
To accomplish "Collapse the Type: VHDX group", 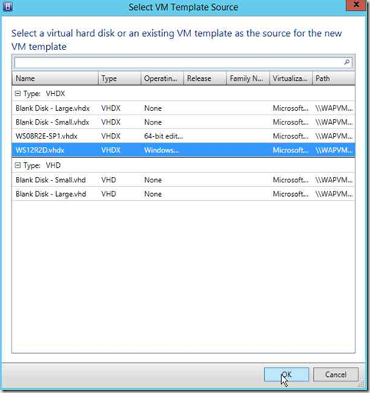I will pyautogui.click(x=18, y=94).
